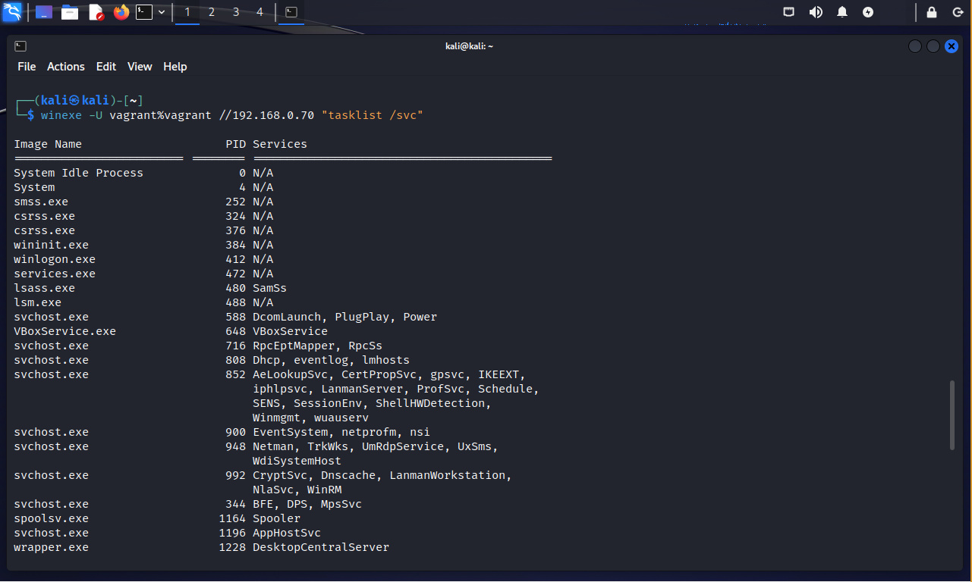Select the terminal window taskbar button
972x582 pixels.
click(291, 12)
